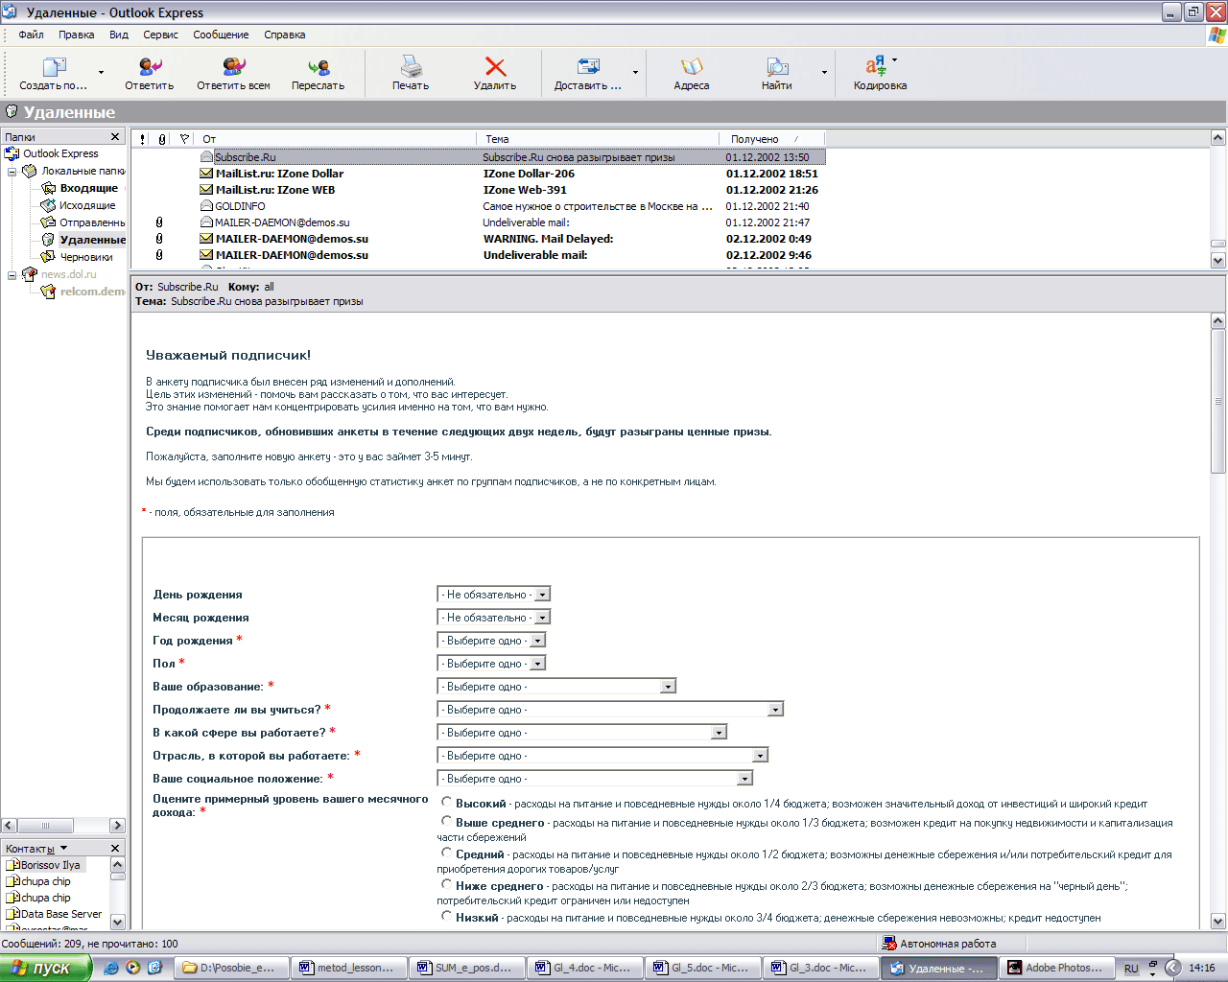This screenshot has width=1228, height=982.
Task: Select Ниже среднего income radio button
Action: pyautogui.click(x=446, y=884)
